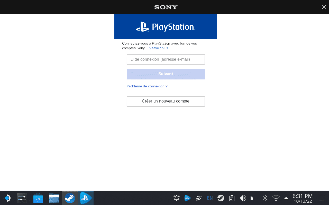Launch the Discover software store
The image size is (329, 205).
pos(38,198)
